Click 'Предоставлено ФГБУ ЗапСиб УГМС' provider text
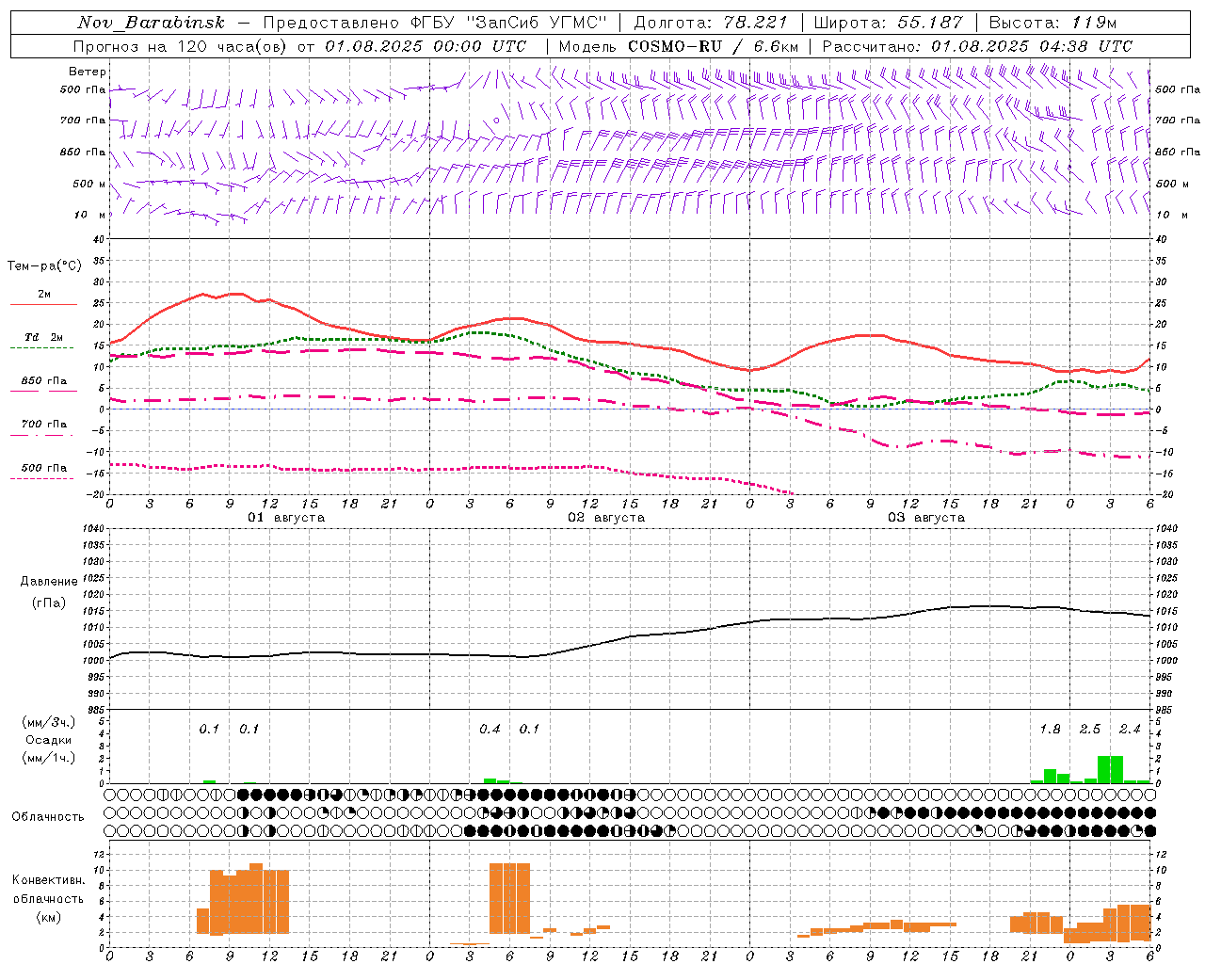The height and width of the screenshot is (964, 1205). 435,23
